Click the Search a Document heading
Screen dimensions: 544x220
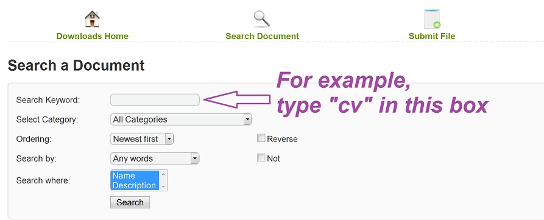tap(76, 65)
